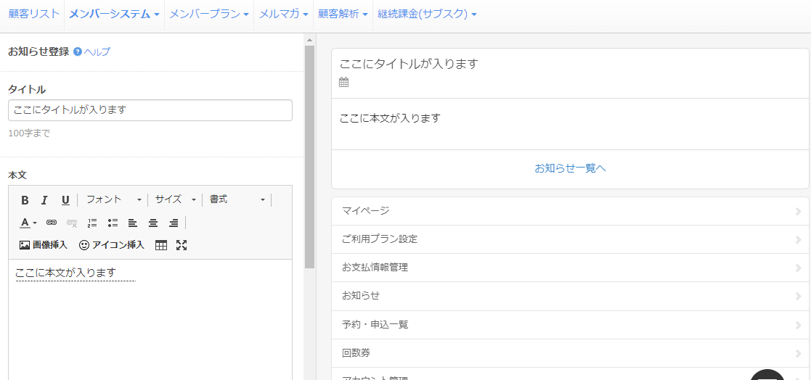Screen dimensions: 811x380
Task: Toggle underline formatting
Action: pos(65,200)
